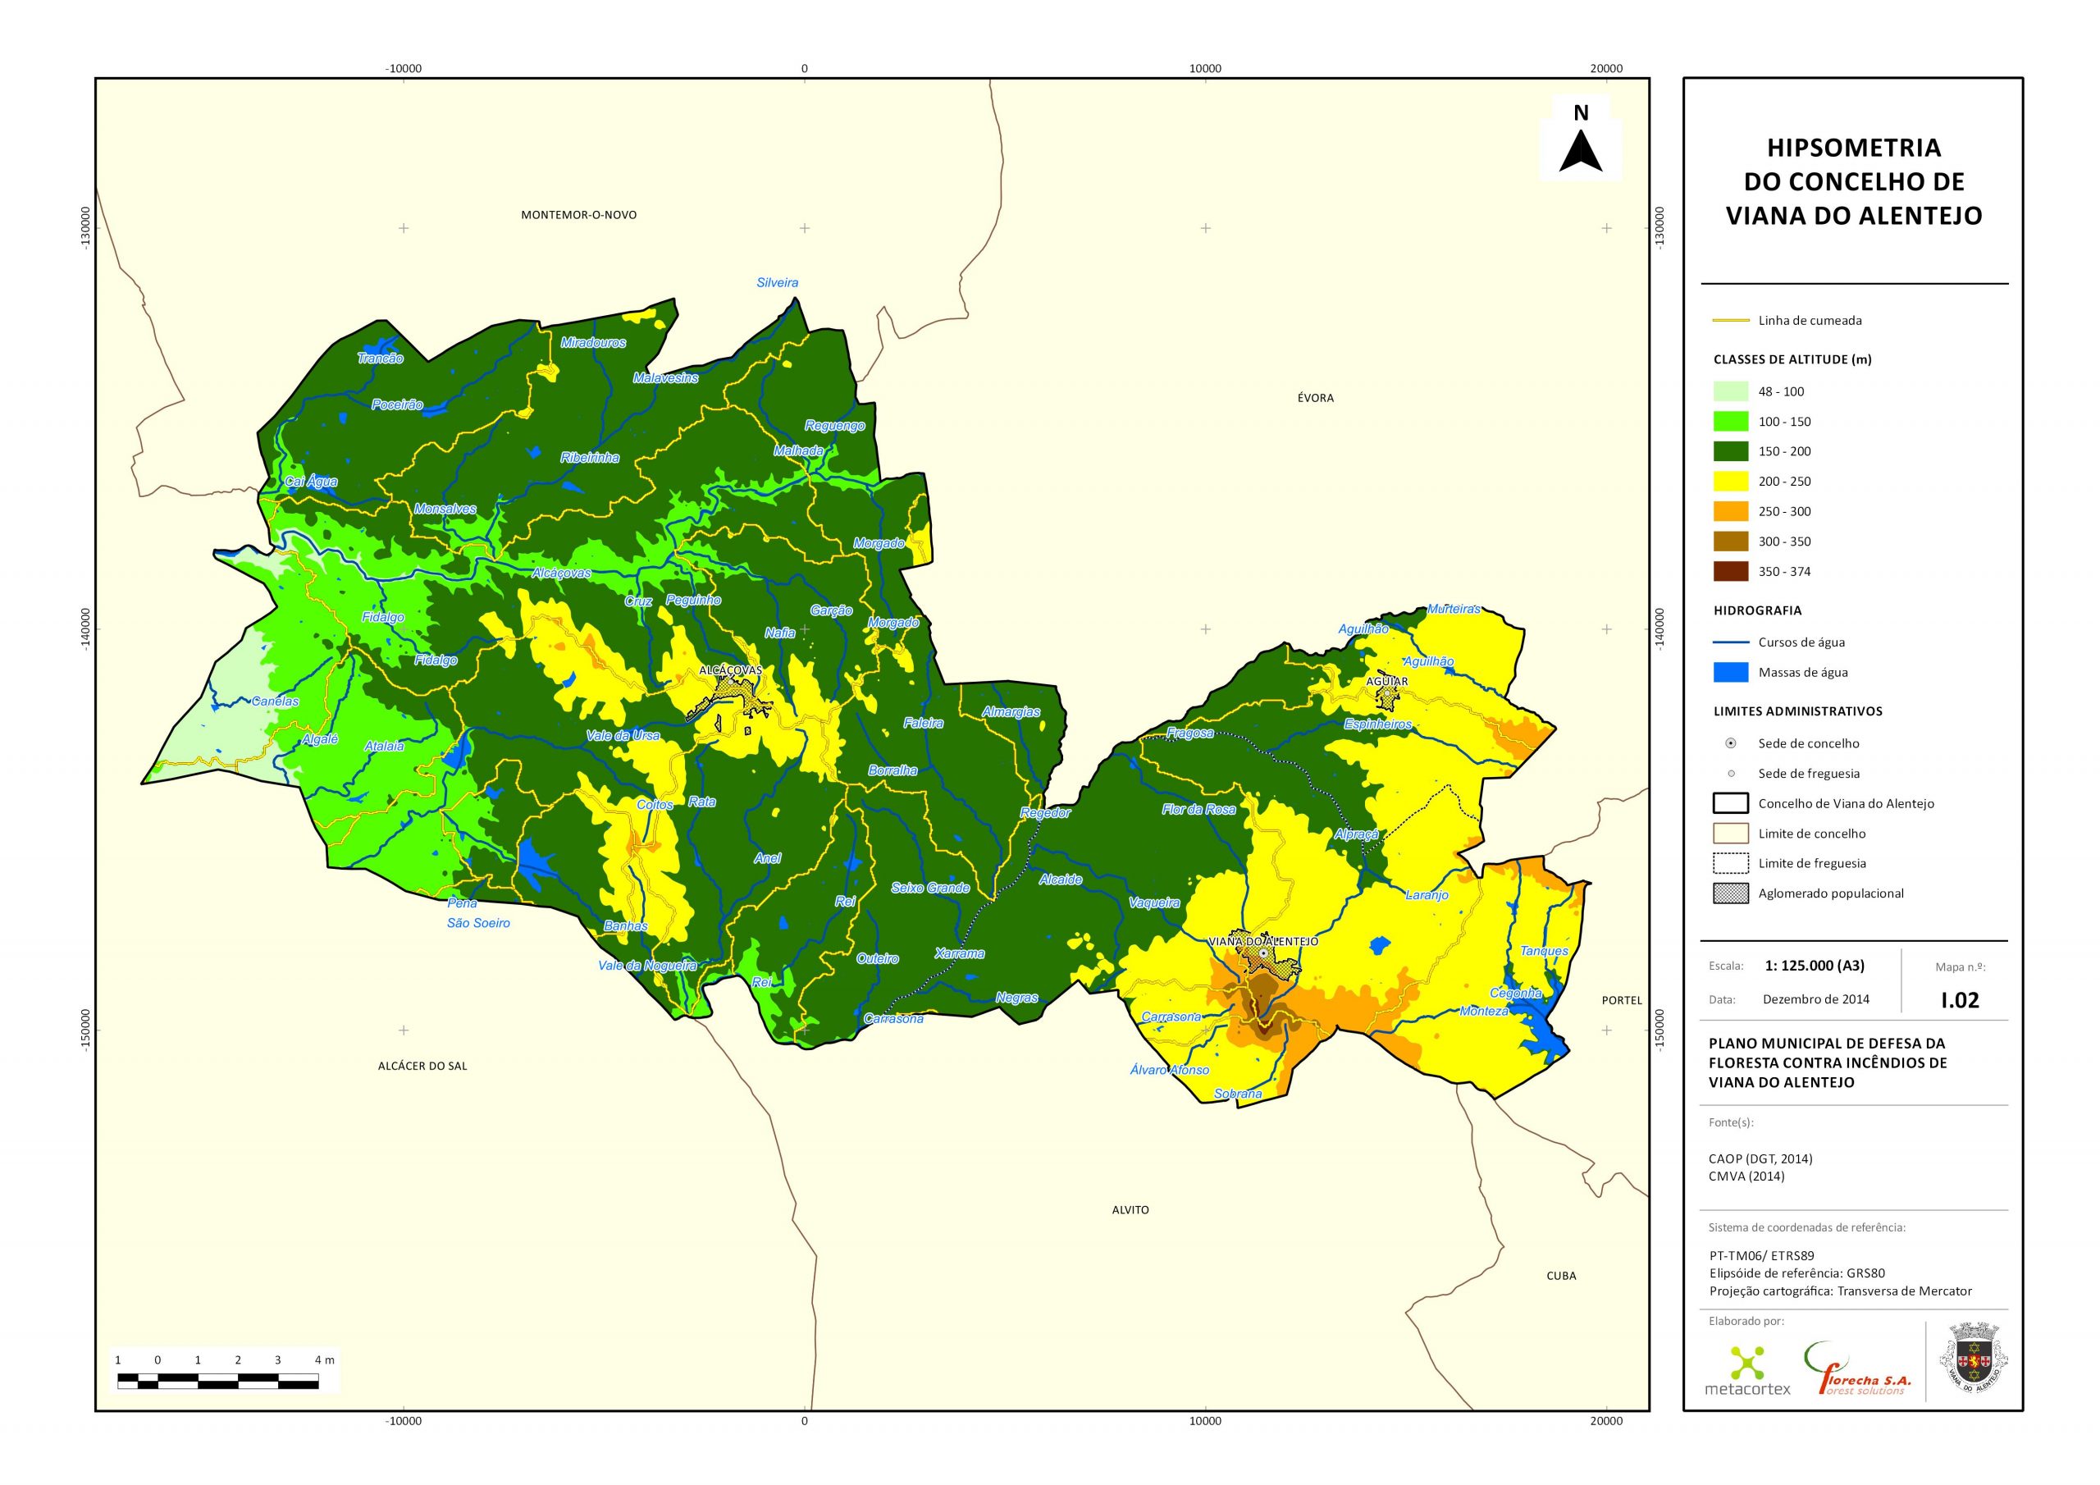The image size is (2100, 1485).
Task: Click the north arrow icon
Action: (1581, 150)
